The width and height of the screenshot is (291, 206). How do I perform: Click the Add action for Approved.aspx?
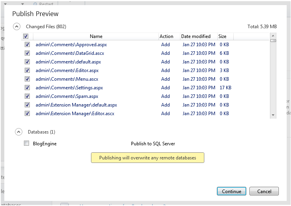coord(166,45)
